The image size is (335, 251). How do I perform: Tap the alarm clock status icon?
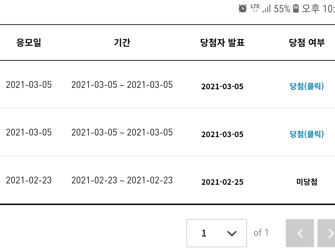pos(243,9)
